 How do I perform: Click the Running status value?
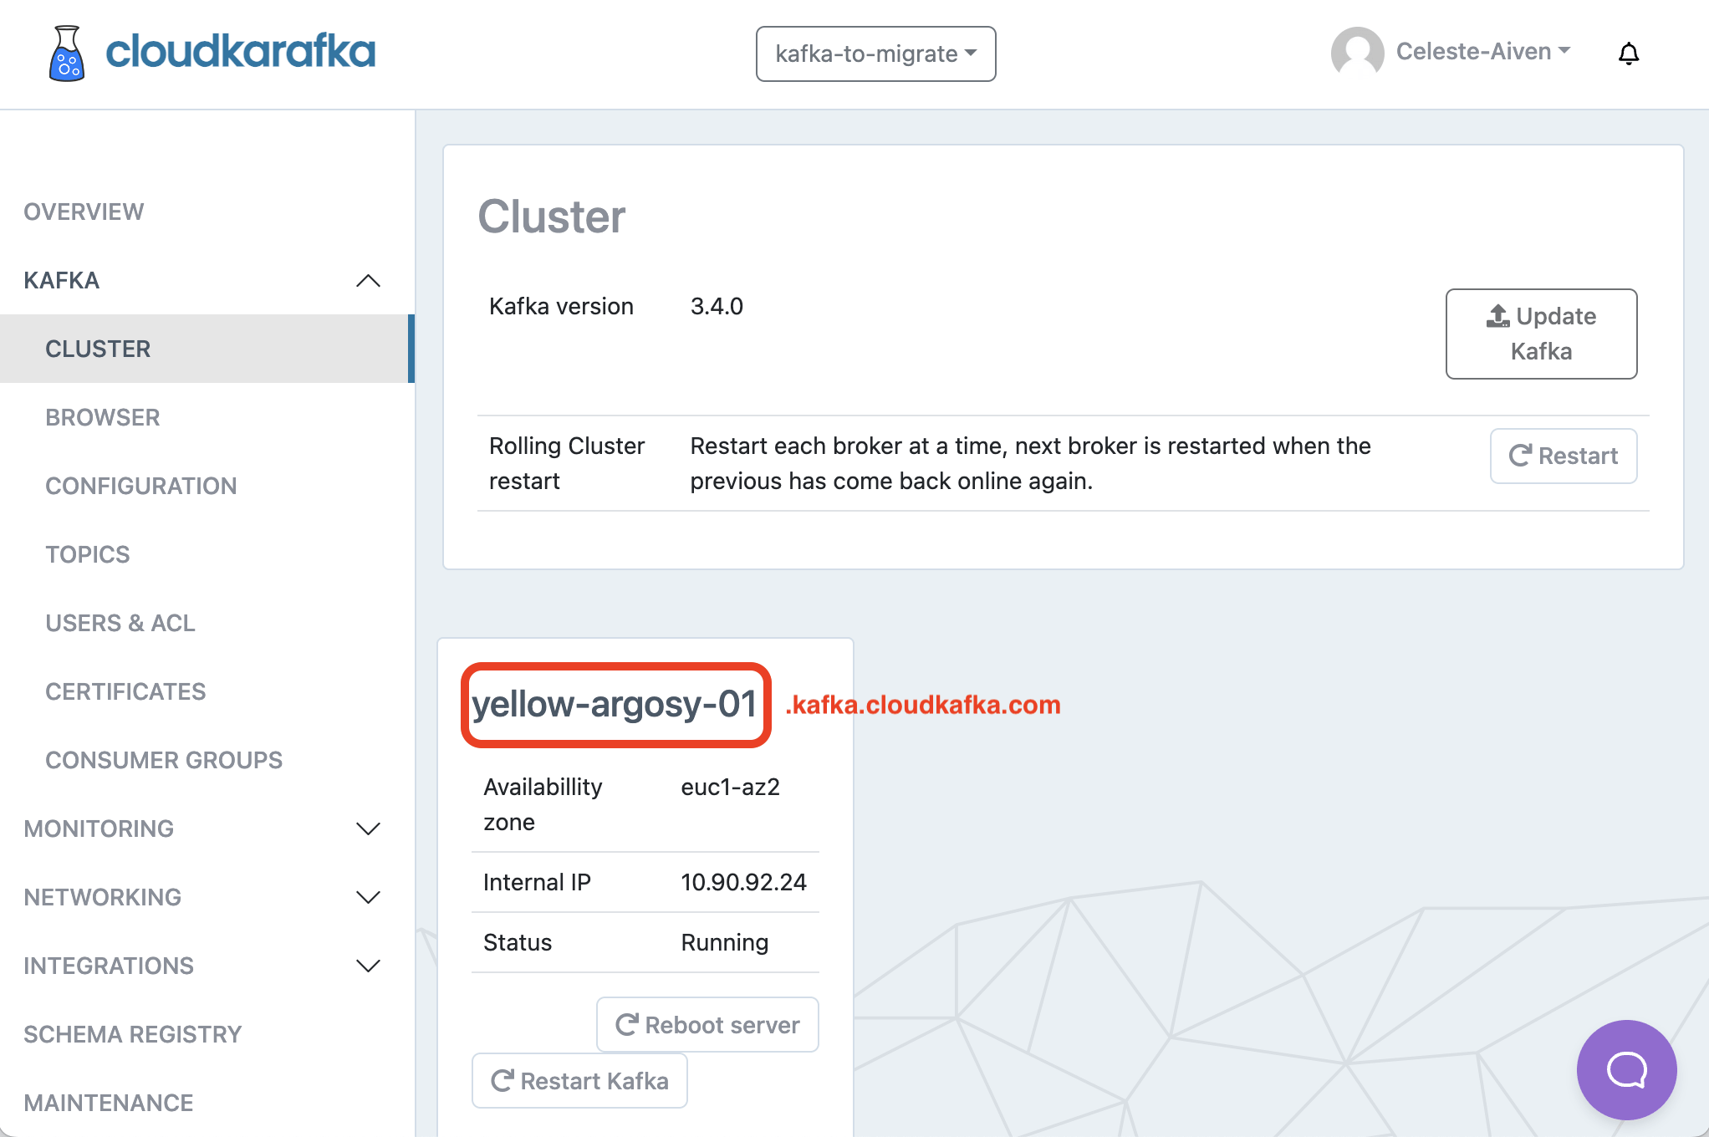coord(724,942)
